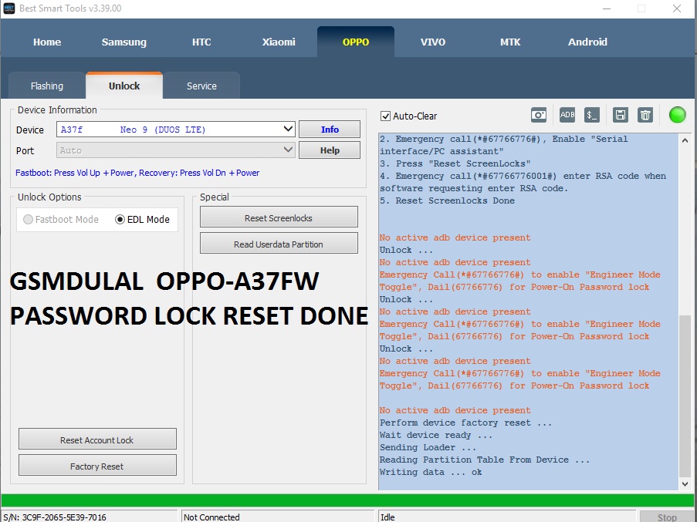Switch to the Home tab
697x522 pixels.
(x=46, y=42)
